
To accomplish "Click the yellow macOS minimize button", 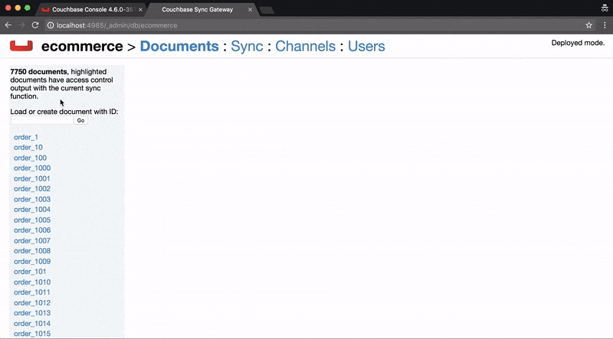I will click(x=18, y=8).
